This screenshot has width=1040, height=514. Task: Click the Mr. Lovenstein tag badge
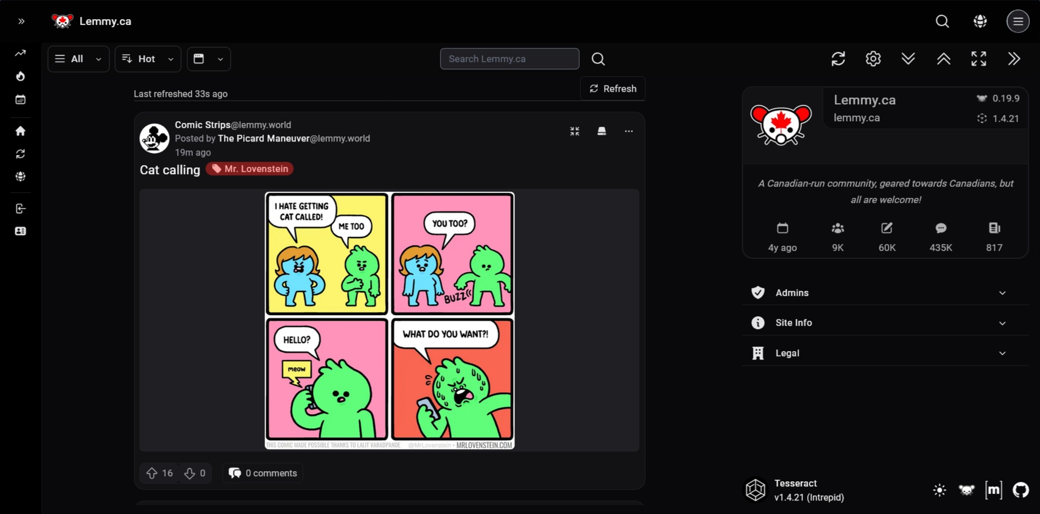pyautogui.click(x=249, y=169)
